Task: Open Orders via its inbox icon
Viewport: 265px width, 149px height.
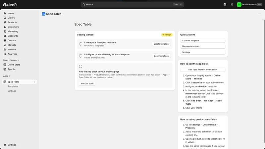Action: coord(5,18)
